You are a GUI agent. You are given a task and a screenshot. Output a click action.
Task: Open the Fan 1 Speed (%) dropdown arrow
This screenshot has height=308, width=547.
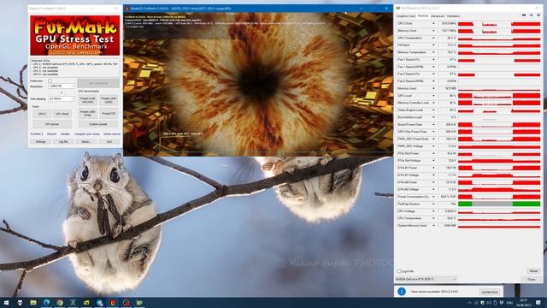(433, 60)
